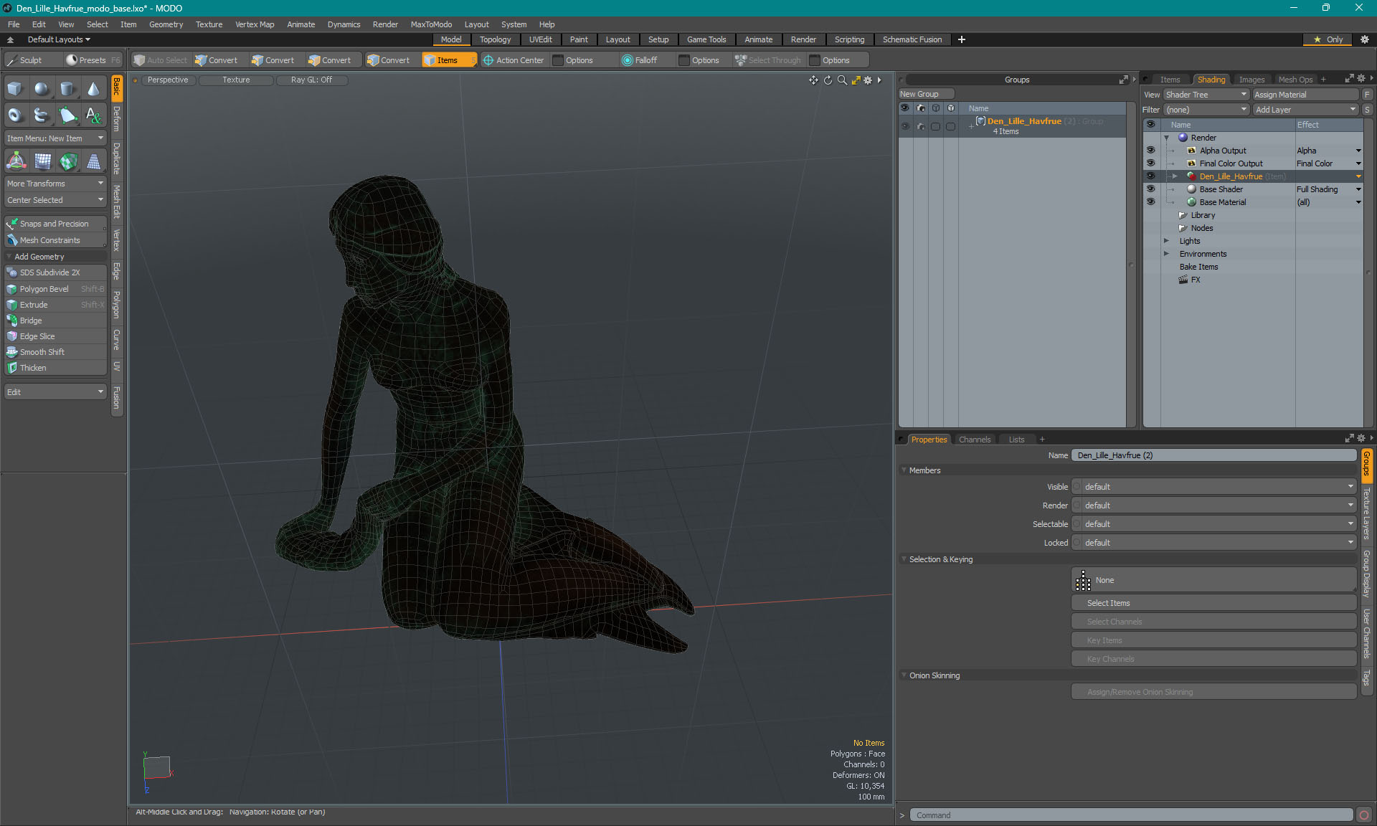
Task: Collapse the Render tree node
Action: point(1166,138)
